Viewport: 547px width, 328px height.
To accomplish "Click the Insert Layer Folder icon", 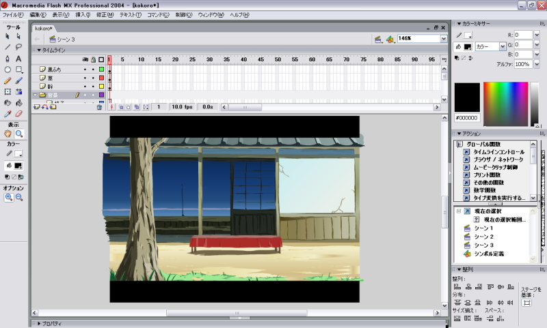I will click(x=53, y=107).
